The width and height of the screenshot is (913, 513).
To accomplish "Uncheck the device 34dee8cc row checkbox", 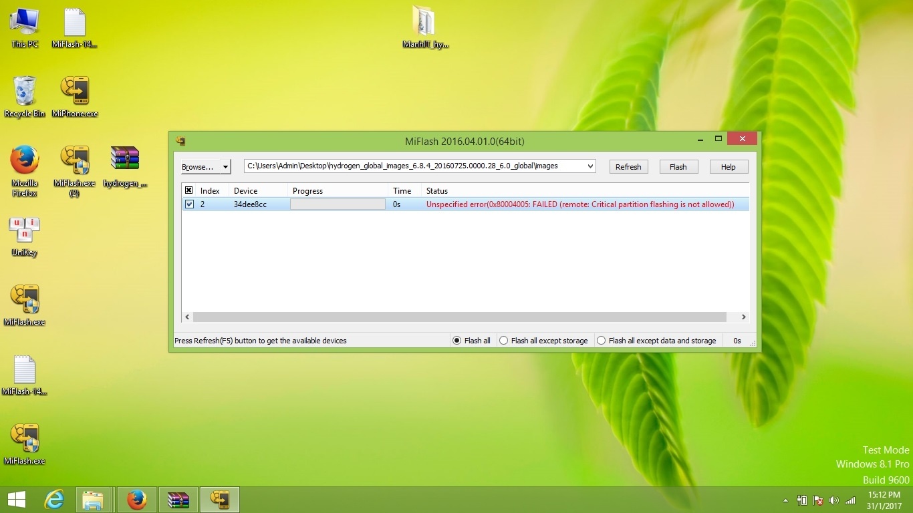I will point(189,204).
